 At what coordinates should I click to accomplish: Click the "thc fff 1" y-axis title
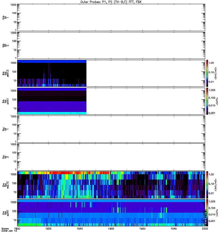pos(5,129)
